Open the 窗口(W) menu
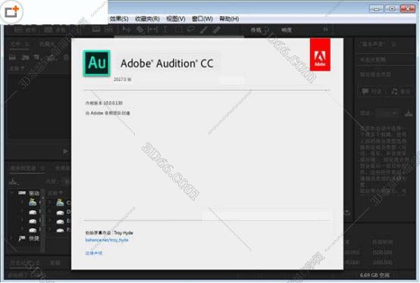Screen dimensions: 420x283 click(202, 19)
